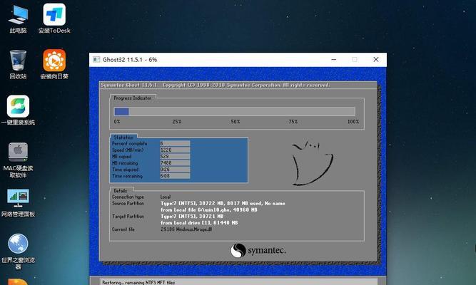Launch the 世界之窗浏览器 browser icon
This screenshot has width=476, height=285.
[x=18, y=246]
